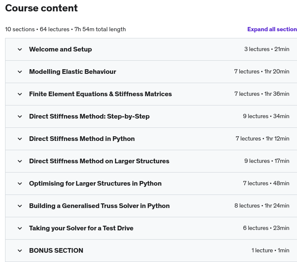The height and width of the screenshot is (262, 297).
Task: Expand chevron for Building a Generalised Truss Solver
Action: pyautogui.click(x=20, y=206)
